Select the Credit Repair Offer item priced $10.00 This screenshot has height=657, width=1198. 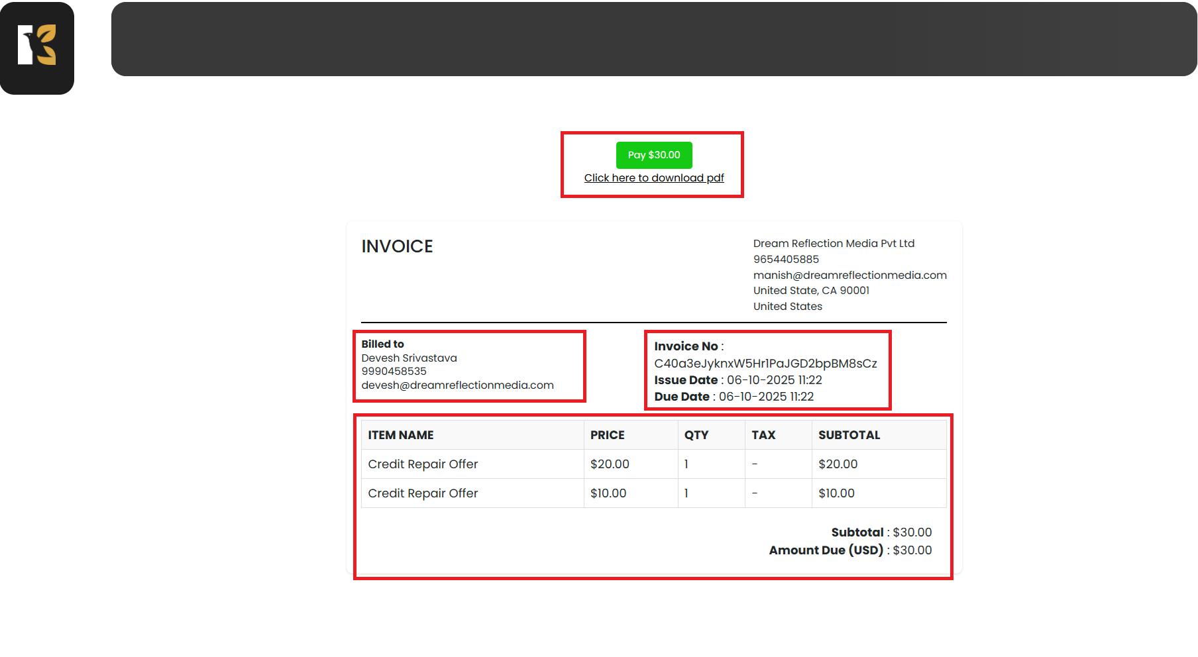pyautogui.click(x=423, y=493)
